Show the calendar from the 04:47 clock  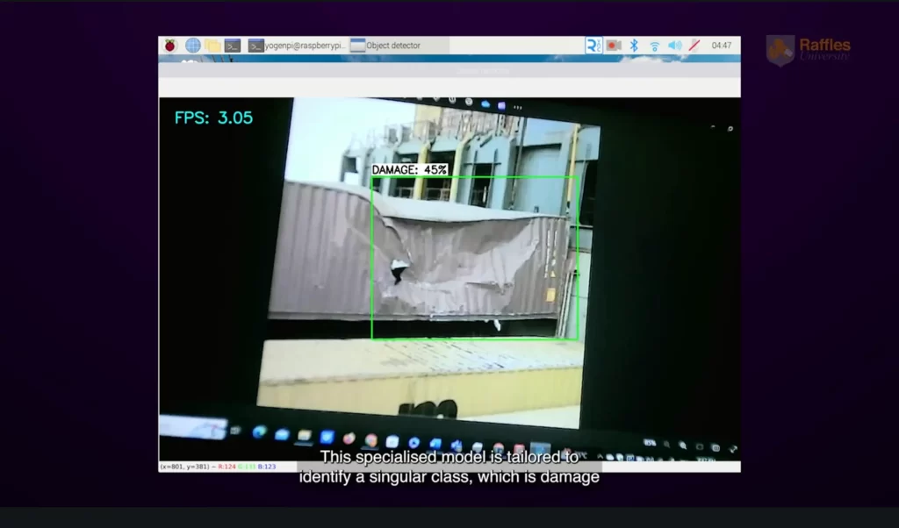722,46
